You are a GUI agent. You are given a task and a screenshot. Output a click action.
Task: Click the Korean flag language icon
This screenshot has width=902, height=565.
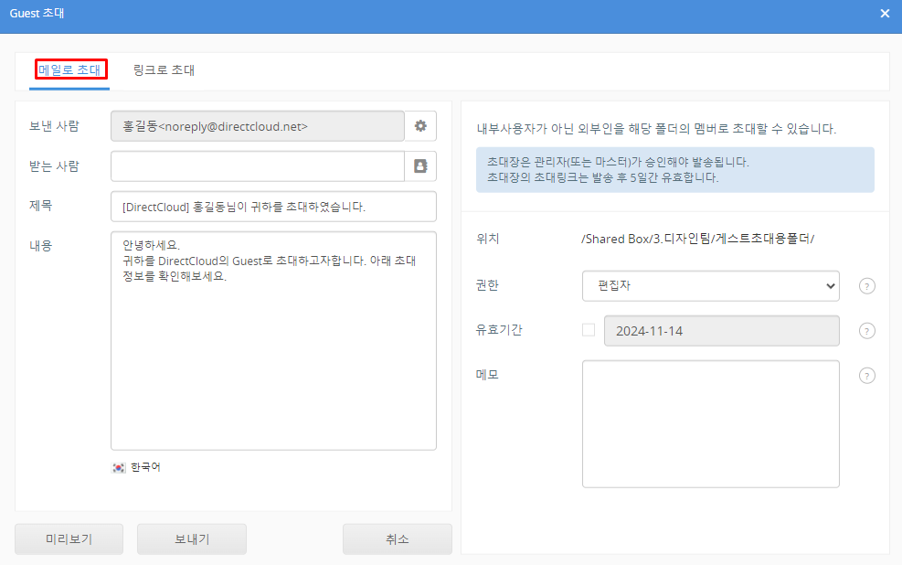(119, 467)
